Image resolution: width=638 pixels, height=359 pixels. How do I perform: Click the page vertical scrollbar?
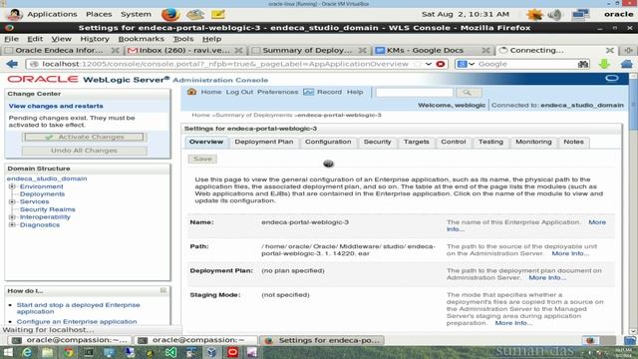633,203
